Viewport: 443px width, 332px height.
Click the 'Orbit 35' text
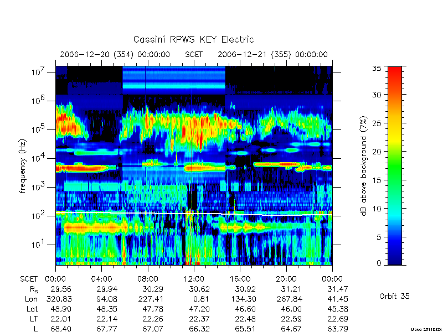pyautogui.click(x=394, y=296)
